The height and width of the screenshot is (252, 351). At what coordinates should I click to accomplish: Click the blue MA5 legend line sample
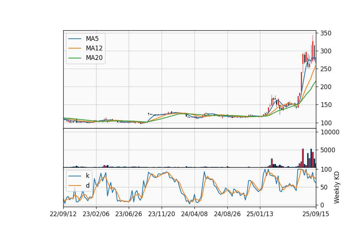[75, 39]
